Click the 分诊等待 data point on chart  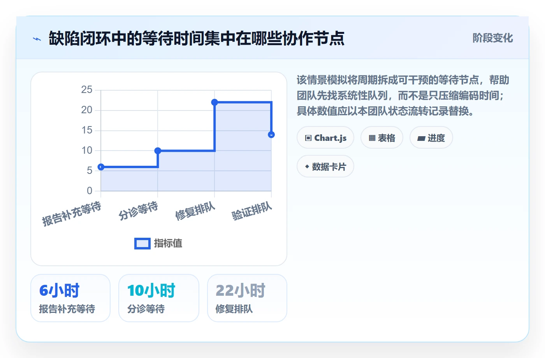click(x=158, y=151)
